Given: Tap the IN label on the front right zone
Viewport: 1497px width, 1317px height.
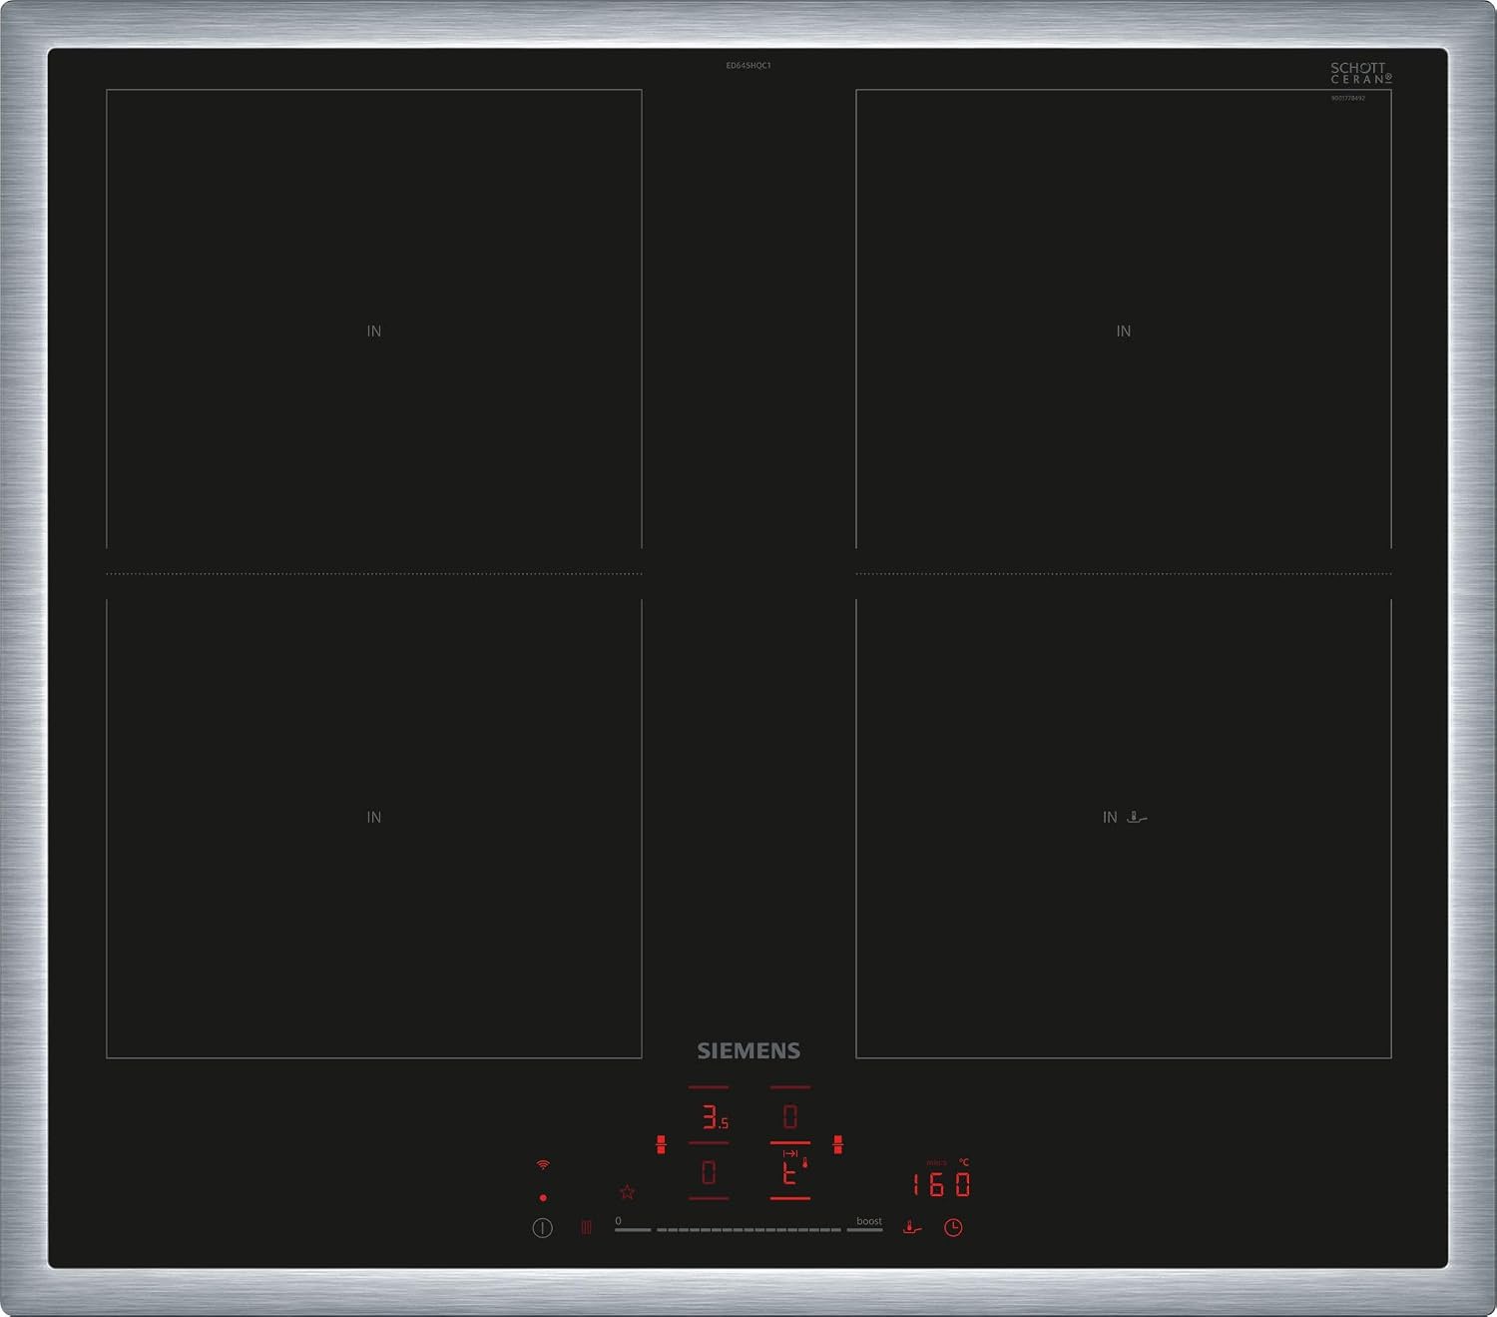Looking at the screenshot, I should tap(1110, 817).
